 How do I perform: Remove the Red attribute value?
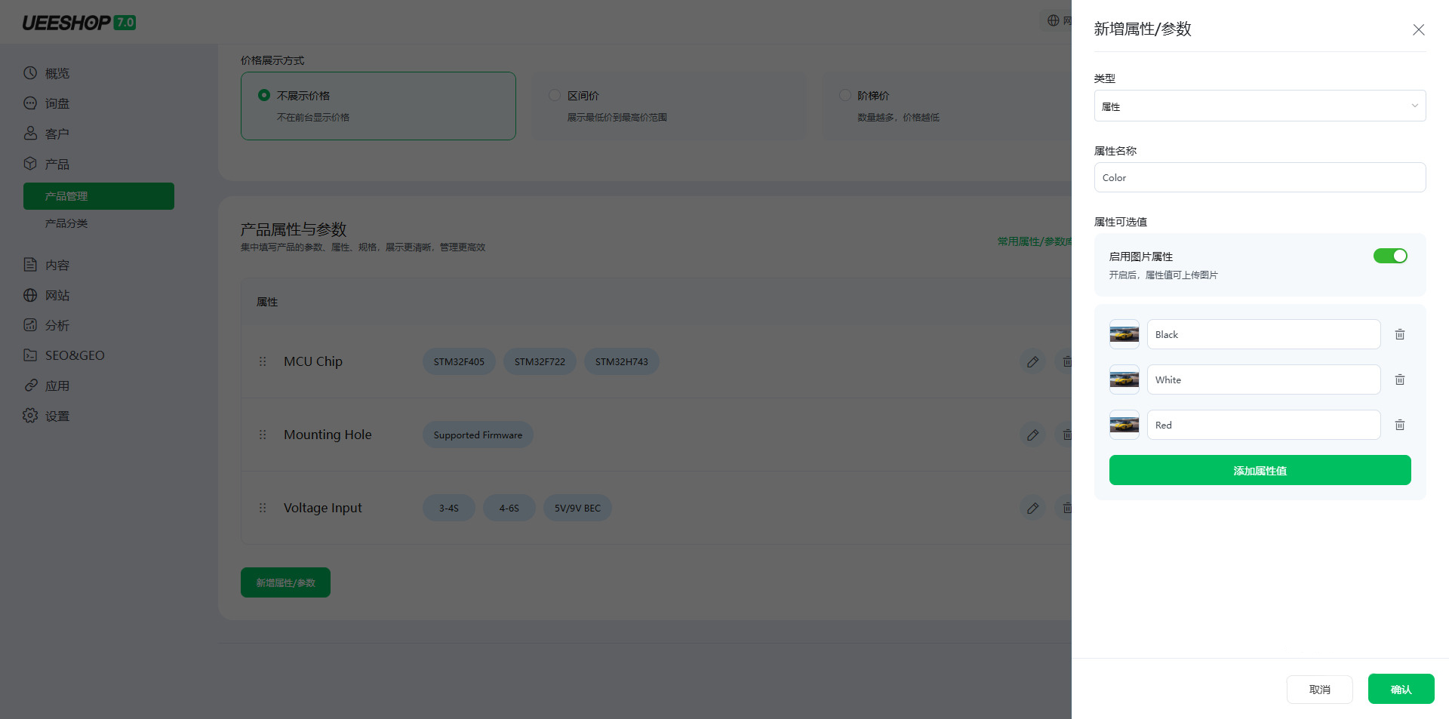tap(1399, 425)
